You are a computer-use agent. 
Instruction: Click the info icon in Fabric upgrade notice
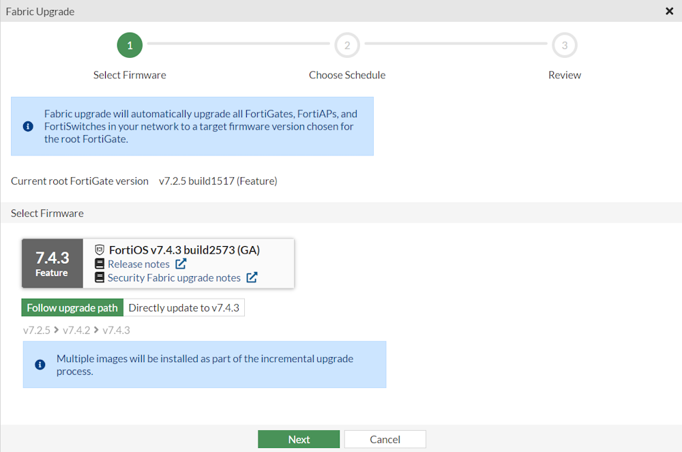click(x=28, y=127)
